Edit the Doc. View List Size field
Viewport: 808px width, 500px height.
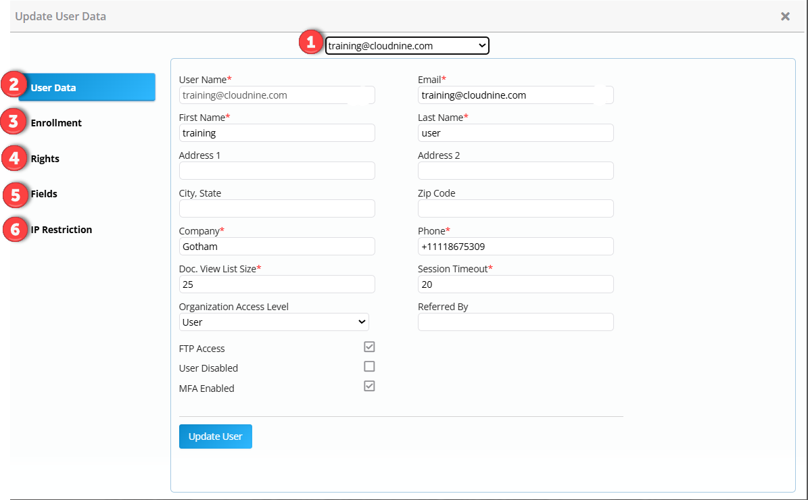coord(277,284)
